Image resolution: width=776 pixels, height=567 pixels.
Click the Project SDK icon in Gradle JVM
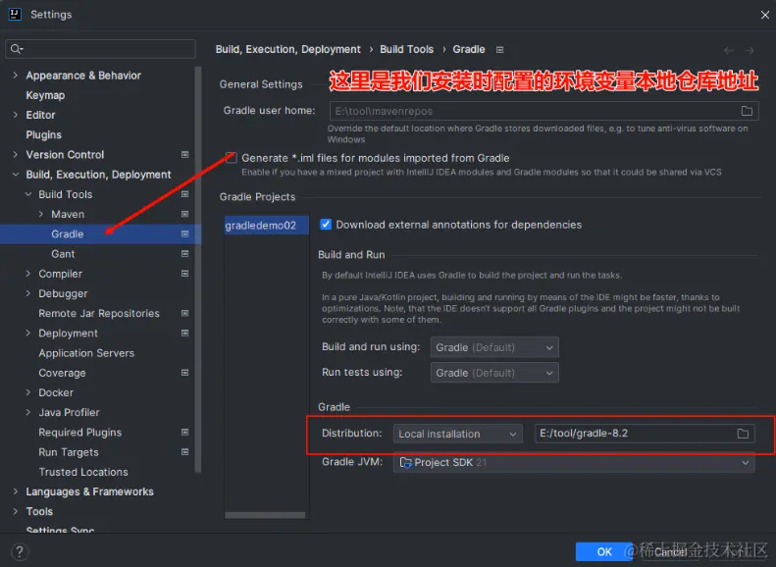coord(406,463)
